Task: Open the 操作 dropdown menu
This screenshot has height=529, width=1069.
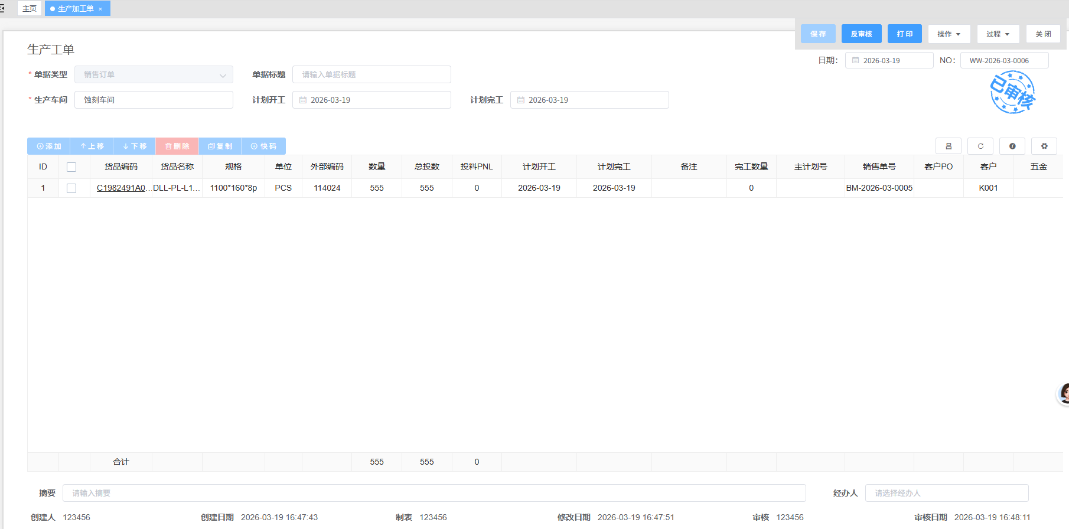Action: pyautogui.click(x=949, y=34)
